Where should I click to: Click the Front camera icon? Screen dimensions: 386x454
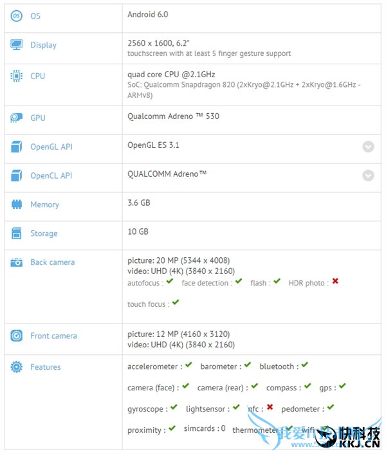[x=17, y=336]
